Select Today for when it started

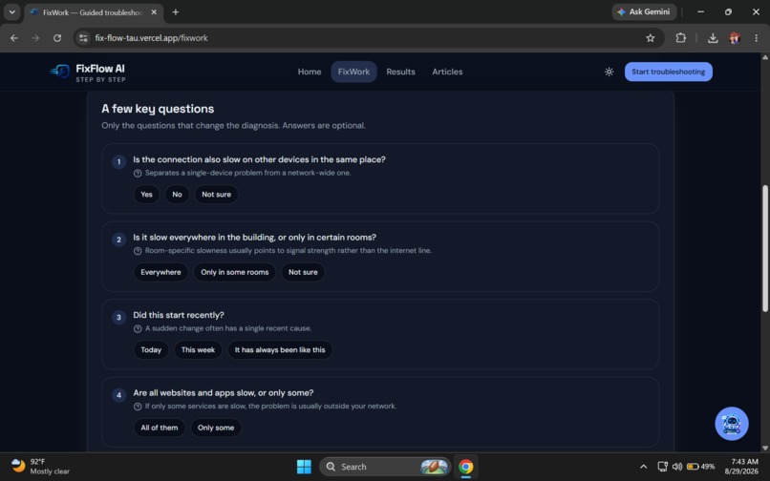click(x=151, y=350)
